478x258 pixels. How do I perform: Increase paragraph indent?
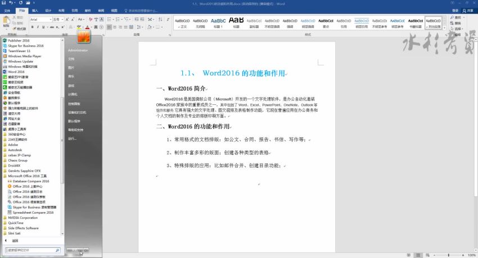point(142,20)
